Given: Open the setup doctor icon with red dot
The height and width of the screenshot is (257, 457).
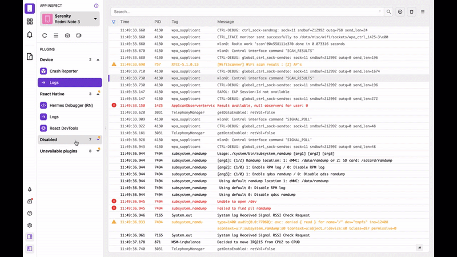Looking at the screenshot, I should click(30, 202).
